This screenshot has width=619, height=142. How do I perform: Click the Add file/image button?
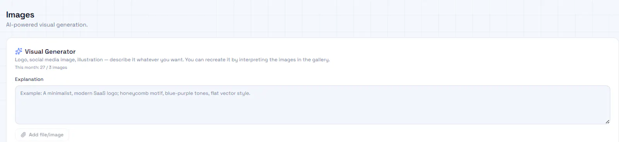42,135
